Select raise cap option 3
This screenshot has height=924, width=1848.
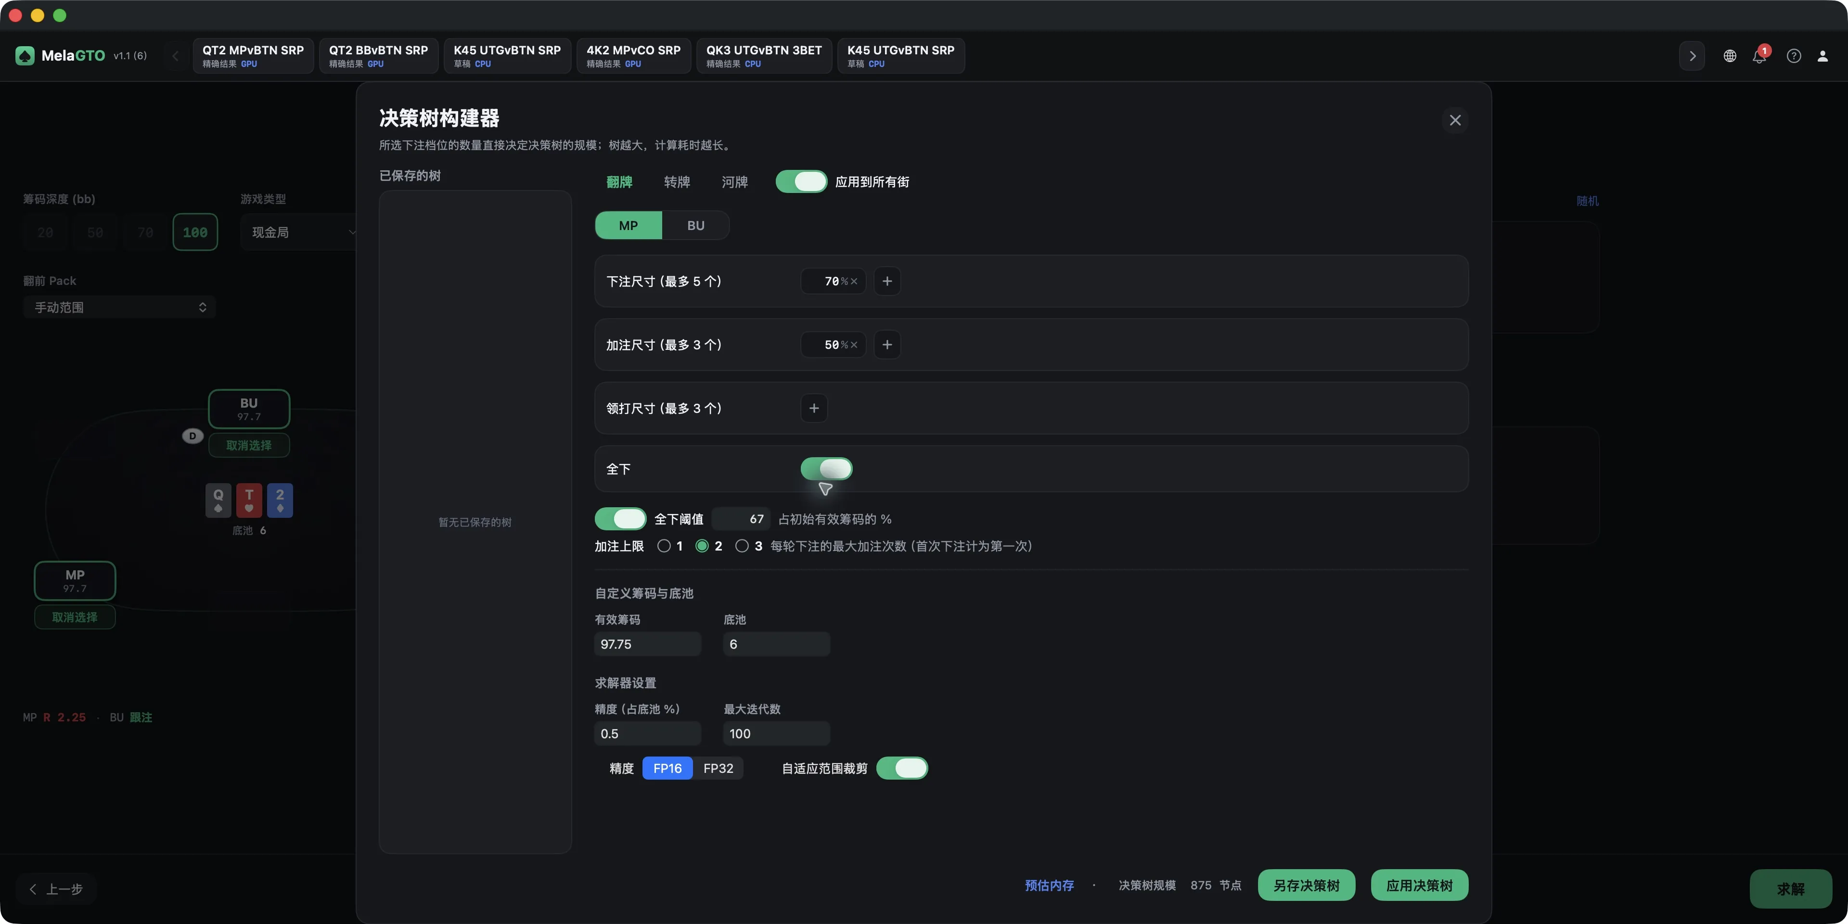click(x=742, y=546)
